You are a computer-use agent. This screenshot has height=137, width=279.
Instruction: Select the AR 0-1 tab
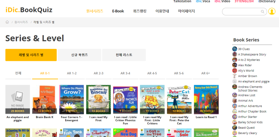[x=45, y=73]
